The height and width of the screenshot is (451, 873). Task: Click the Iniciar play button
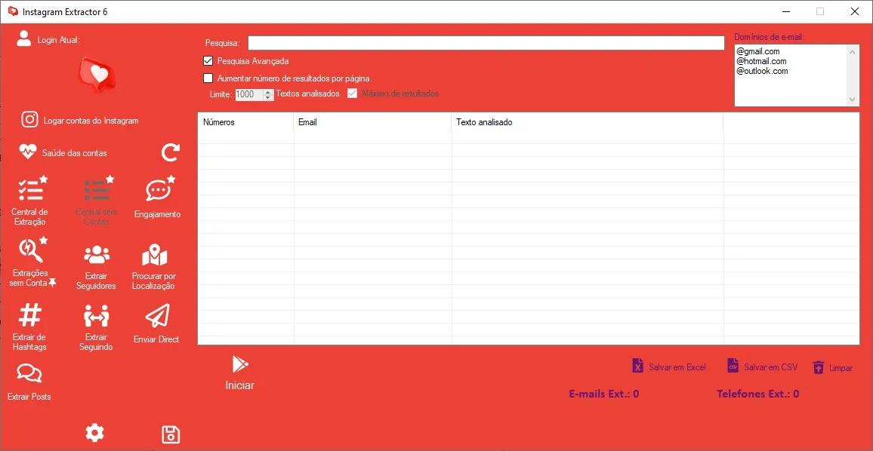pyautogui.click(x=240, y=373)
